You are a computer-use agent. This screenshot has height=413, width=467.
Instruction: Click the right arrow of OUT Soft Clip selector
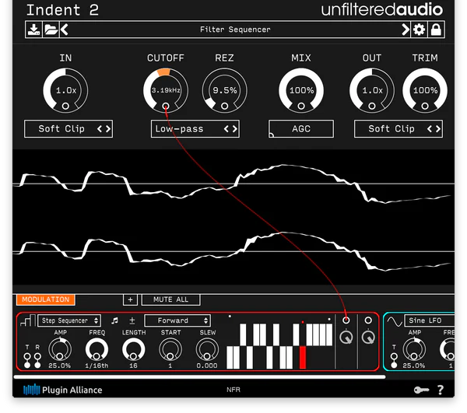(x=438, y=129)
